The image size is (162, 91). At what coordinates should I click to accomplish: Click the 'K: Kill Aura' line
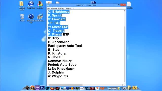(x=57, y=53)
